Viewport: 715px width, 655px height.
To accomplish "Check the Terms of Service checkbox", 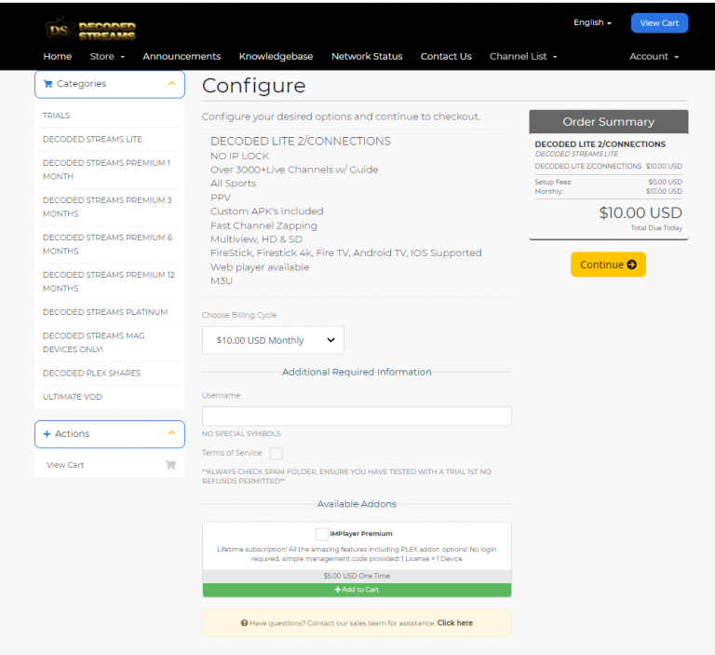I will tap(276, 453).
